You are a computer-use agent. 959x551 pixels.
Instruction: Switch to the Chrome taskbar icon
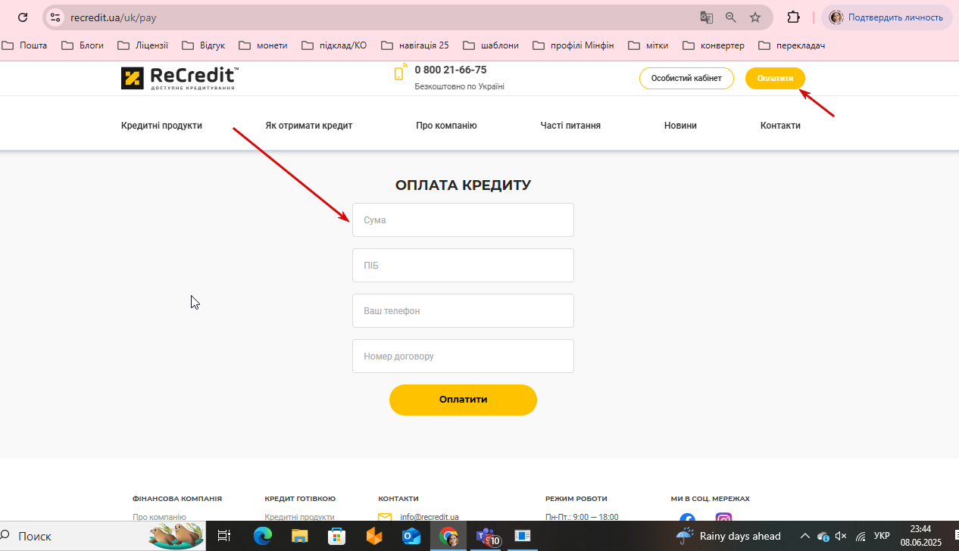tap(448, 536)
